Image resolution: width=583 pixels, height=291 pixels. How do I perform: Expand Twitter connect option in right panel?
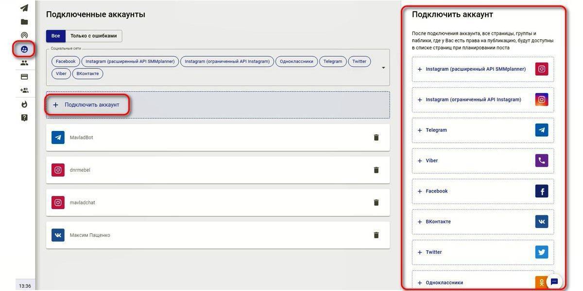click(x=482, y=252)
